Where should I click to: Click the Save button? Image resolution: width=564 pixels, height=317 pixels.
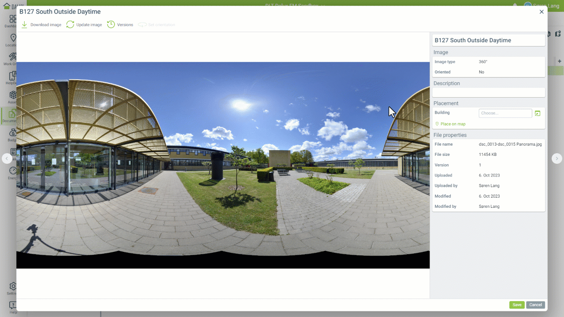click(x=517, y=305)
